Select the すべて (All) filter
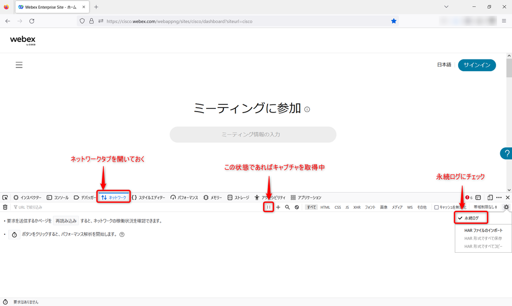This screenshot has height=306, width=512. pyautogui.click(x=311, y=207)
